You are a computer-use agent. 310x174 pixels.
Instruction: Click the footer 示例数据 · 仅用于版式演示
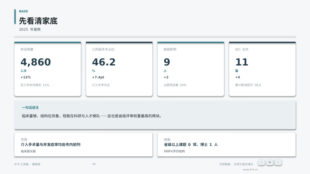point(236,164)
